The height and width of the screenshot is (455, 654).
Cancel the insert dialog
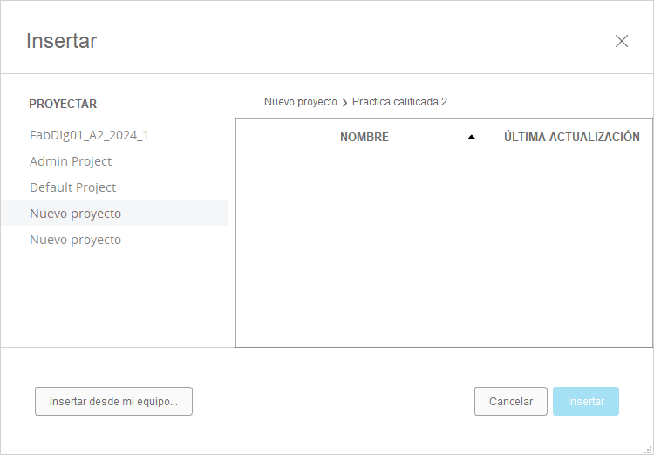(x=510, y=401)
